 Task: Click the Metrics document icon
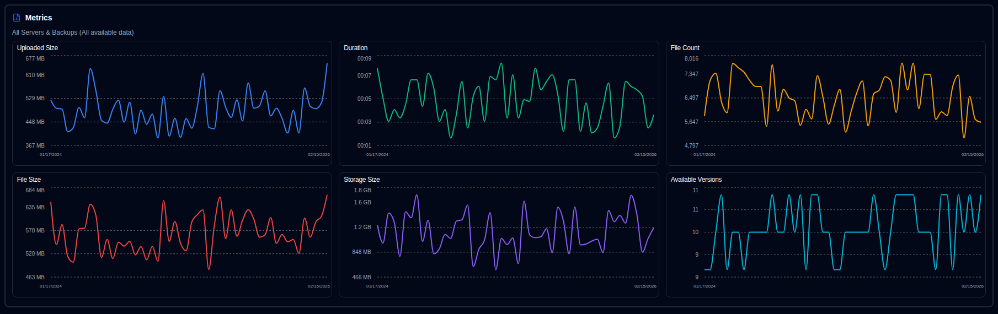coord(17,18)
